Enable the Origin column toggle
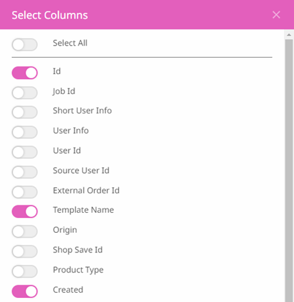294x302 pixels. [25, 232]
